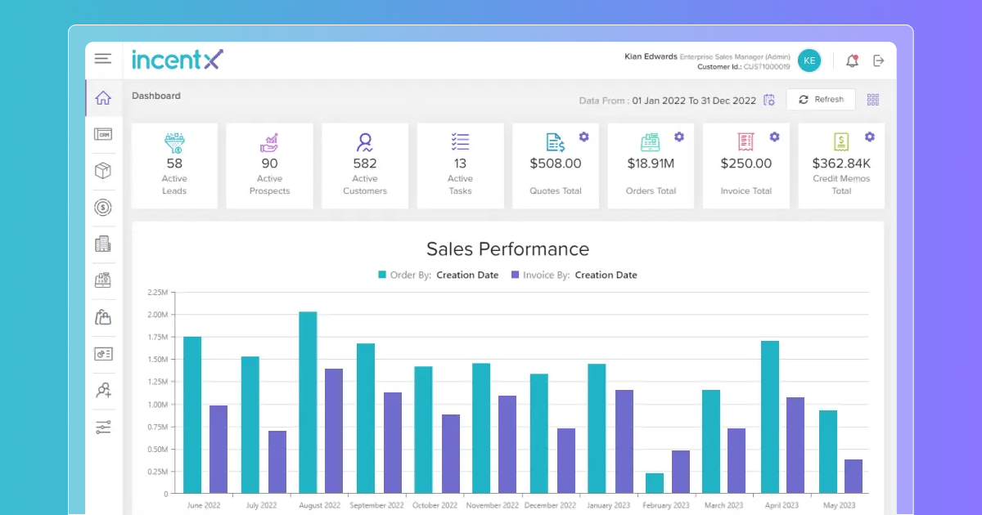Click the company building icon in sidebar
Viewport: 982px width, 515px height.
pyautogui.click(x=103, y=244)
